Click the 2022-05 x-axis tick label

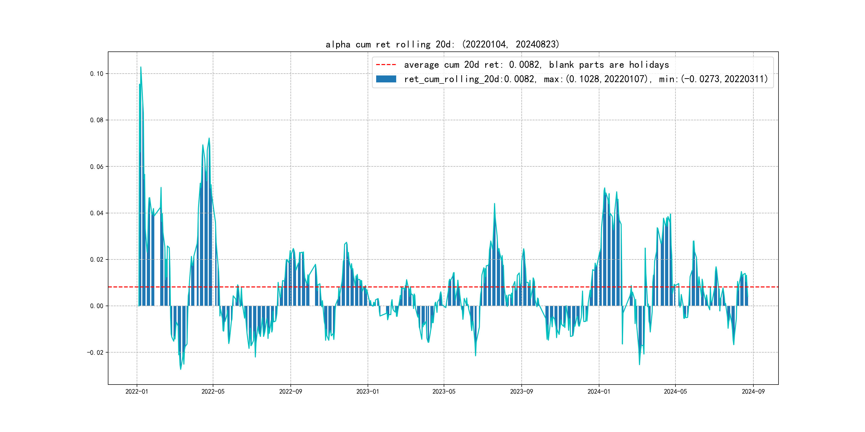point(213,391)
